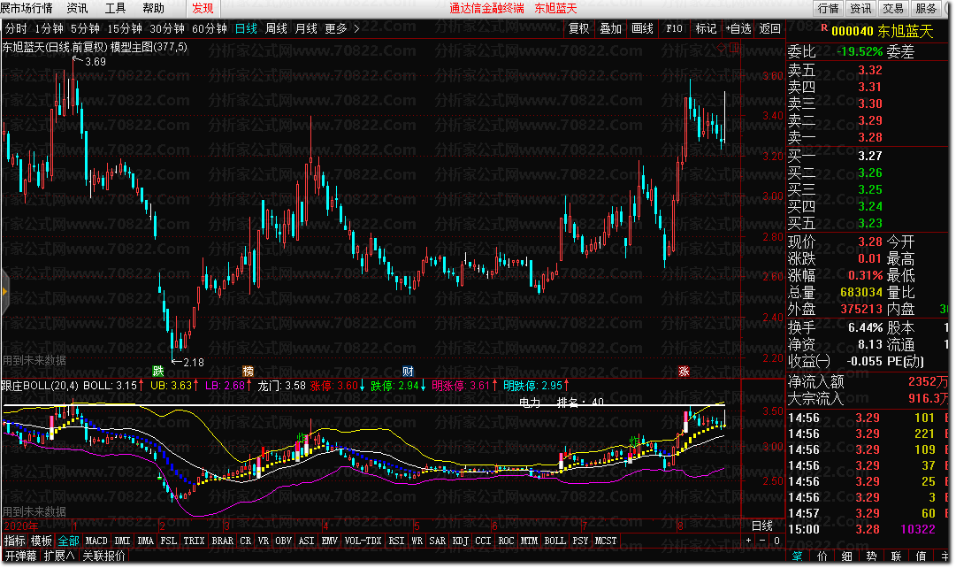Switch sub-chart to OBV indicator
The width and height of the screenshot is (956, 568).
pyautogui.click(x=284, y=541)
